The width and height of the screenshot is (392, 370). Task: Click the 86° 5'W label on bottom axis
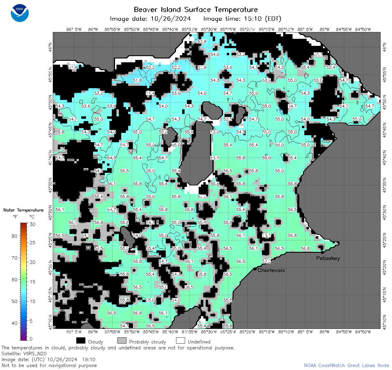tap(74, 332)
